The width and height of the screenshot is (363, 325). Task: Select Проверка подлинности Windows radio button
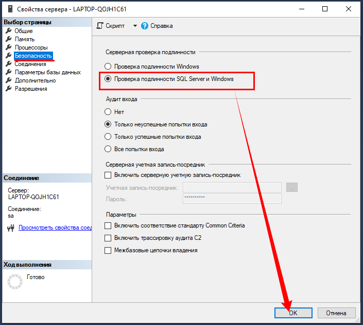tap(108, 67)
